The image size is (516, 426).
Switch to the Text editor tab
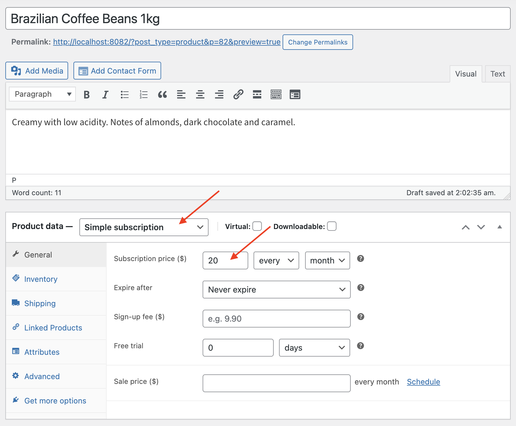(x=498, y=74)
